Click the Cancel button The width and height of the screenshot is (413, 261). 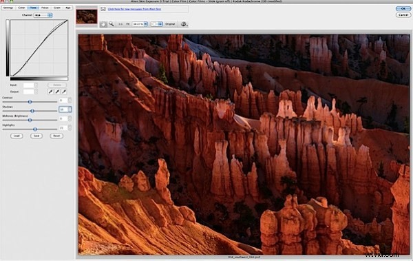point(403,14)
